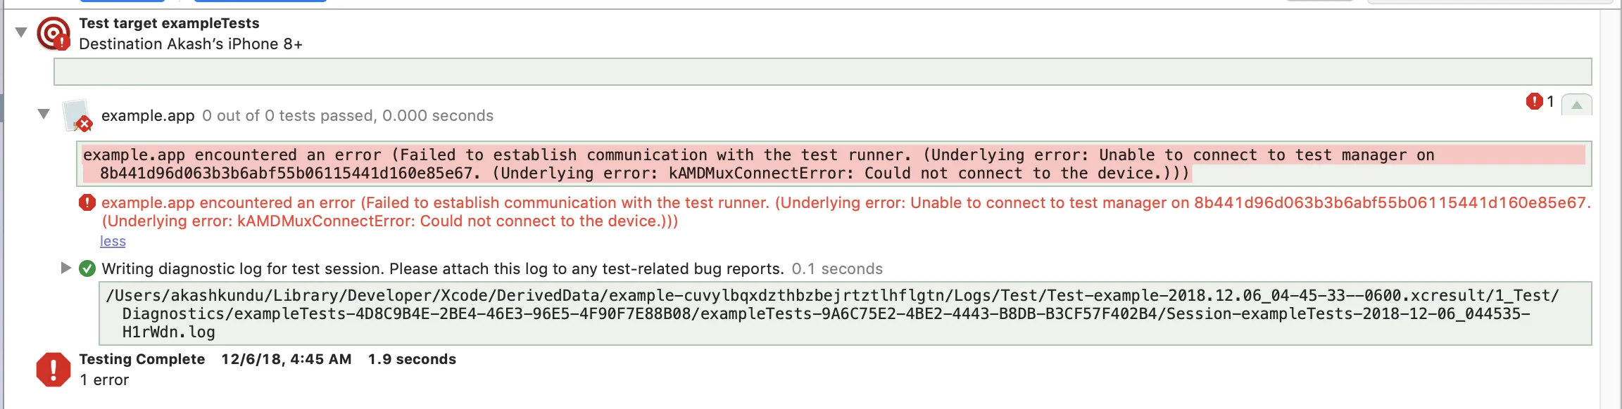Collapse the Test target exampleTests section

click(21, 32)
